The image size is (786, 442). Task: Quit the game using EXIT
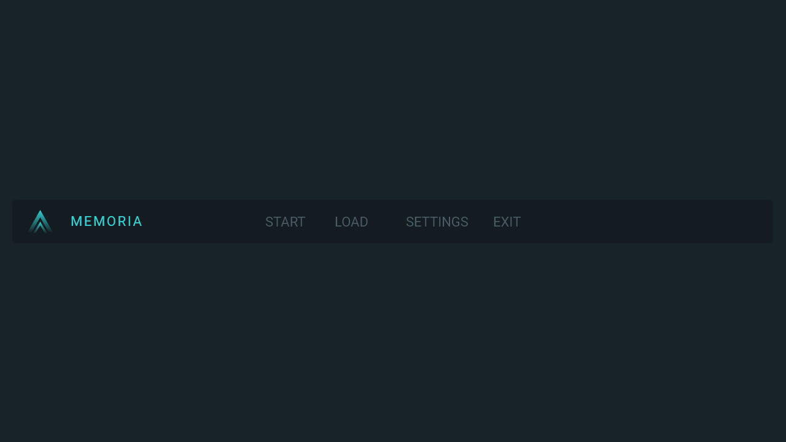pos(507,222)
